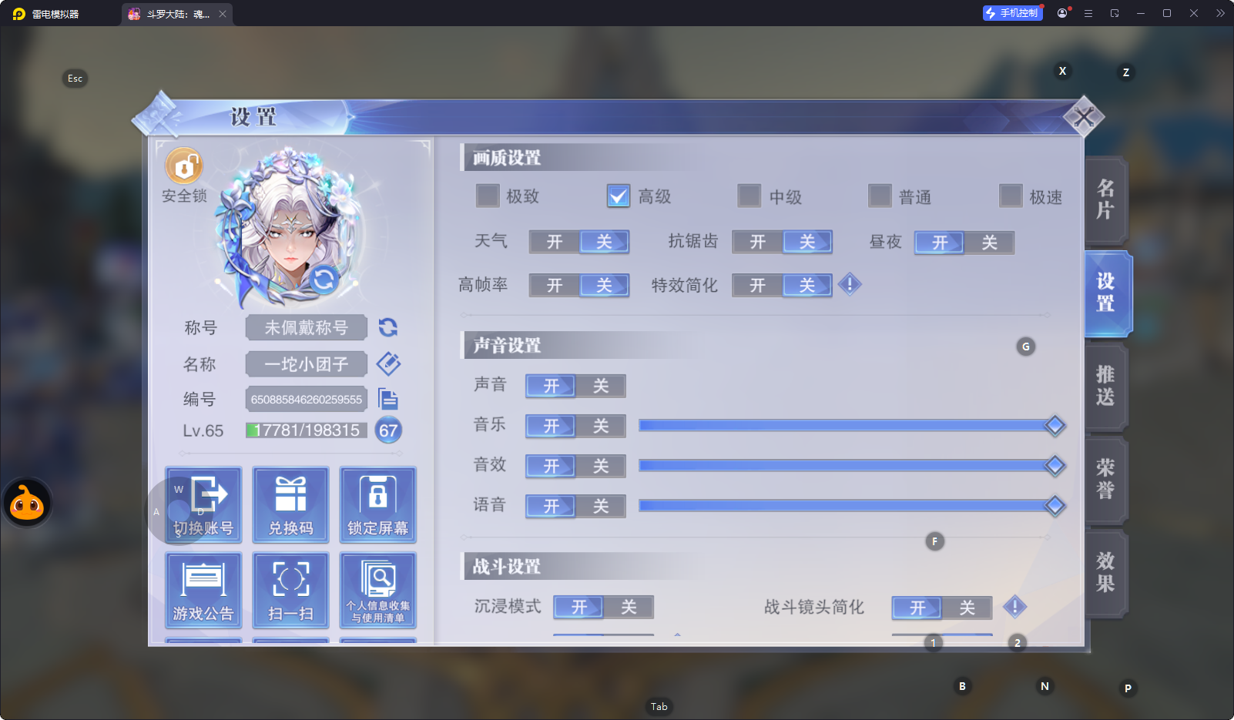Click the name field 一坨小团子
The height and width of the screenshot is (720, 1234).
[307, 363]
